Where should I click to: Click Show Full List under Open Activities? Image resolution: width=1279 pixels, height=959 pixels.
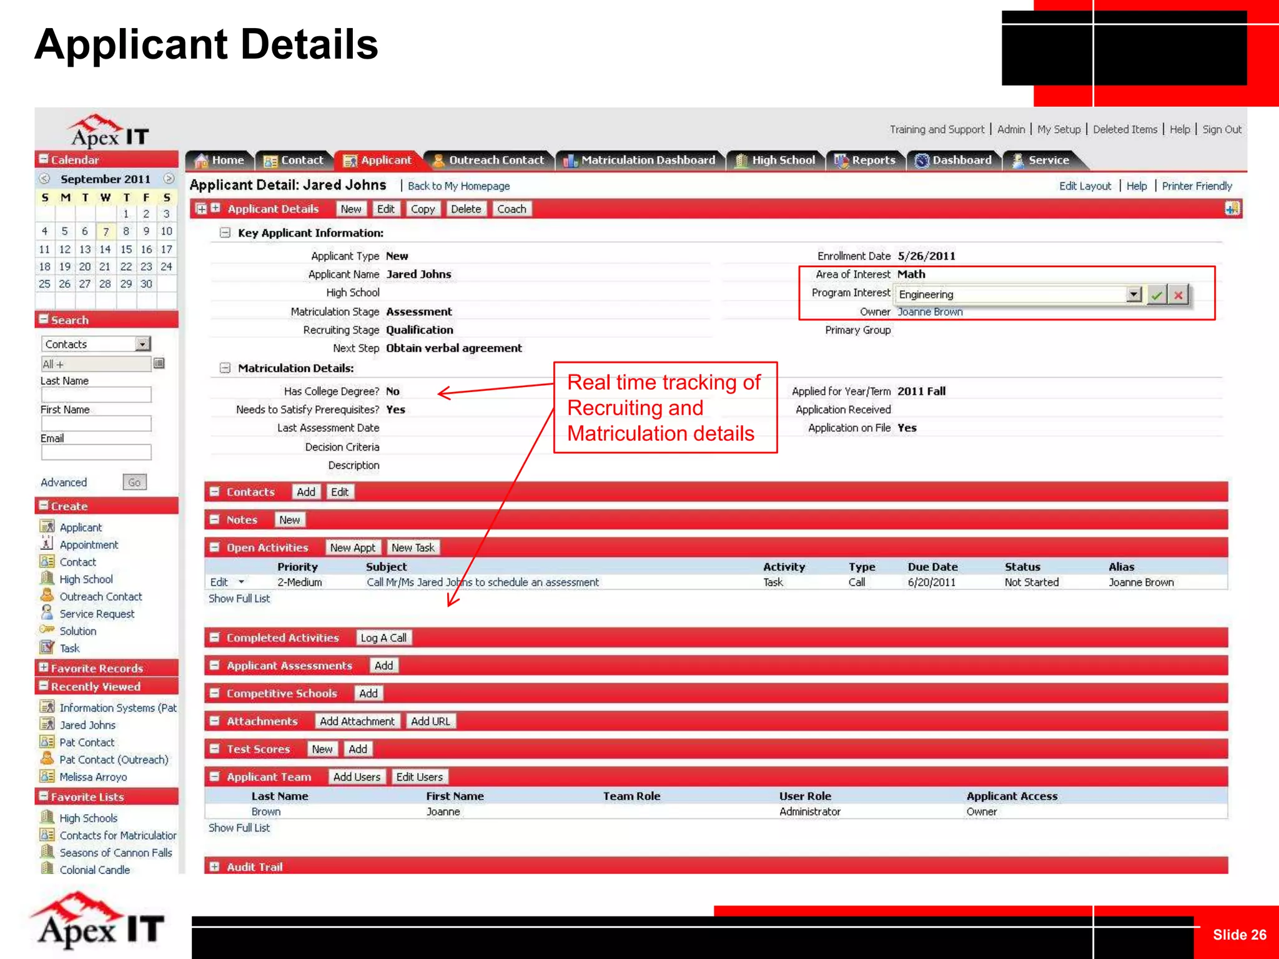239,598
